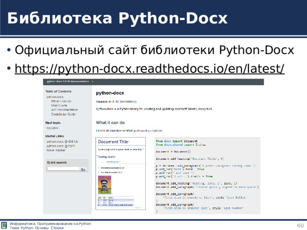Open the What it can do sidebar link

coord(61,101)
